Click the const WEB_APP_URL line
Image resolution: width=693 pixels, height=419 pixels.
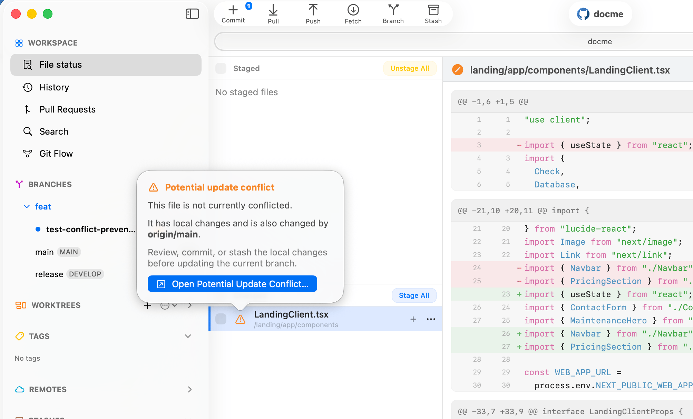pyautogui.click(x=572, y=372)
